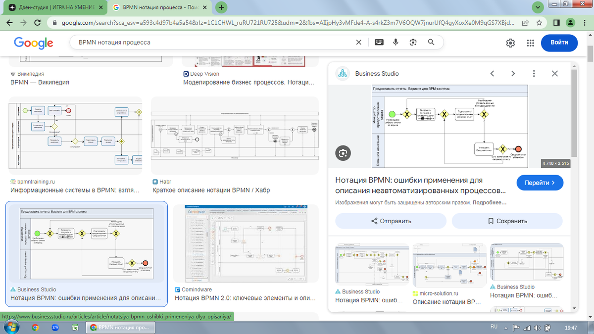Clear the search query with the X icon
The image size is (594, 334).
point(359,43)
